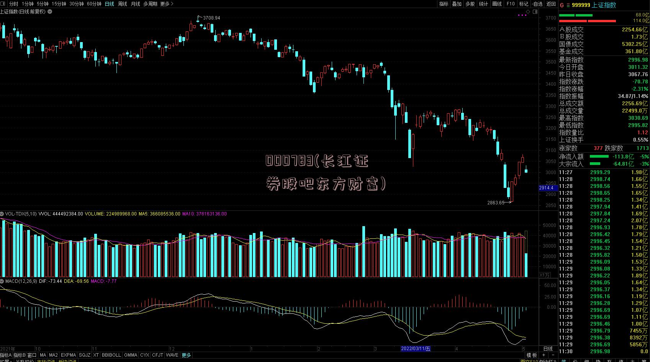Click the 标记 mark button
The image size is (650, 362).
pyautogui.click(x=524, y=4)
